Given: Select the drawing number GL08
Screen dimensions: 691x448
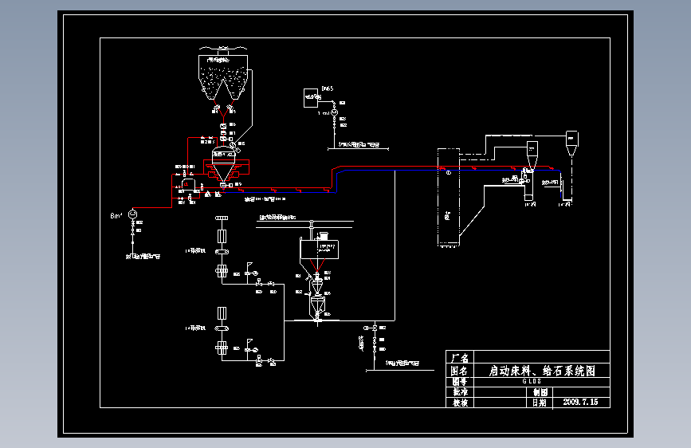Looking at the screenshot, I should point(532,381).
